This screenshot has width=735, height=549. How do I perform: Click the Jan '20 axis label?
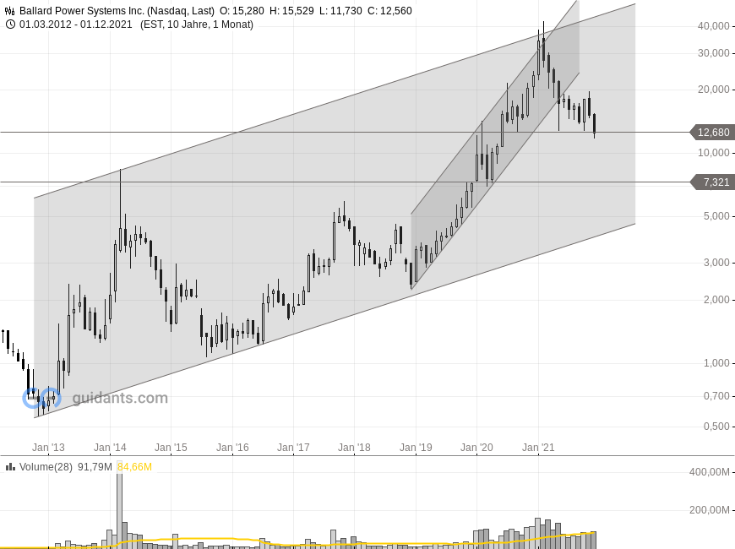coord(476,448)
